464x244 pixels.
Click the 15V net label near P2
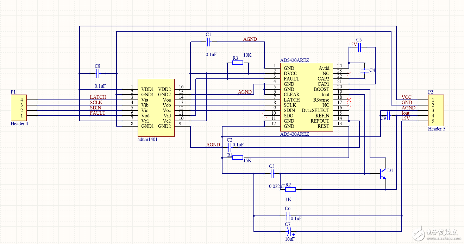click(x=406, y=118)
